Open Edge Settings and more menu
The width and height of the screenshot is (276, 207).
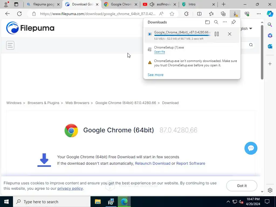click(258, 14)
